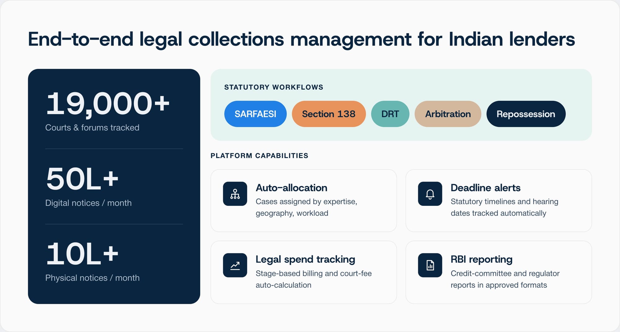The height and width of the screenshot is (332, 620).
Task: Click the Legal spend tracking heading
Action: coord(305,259)
